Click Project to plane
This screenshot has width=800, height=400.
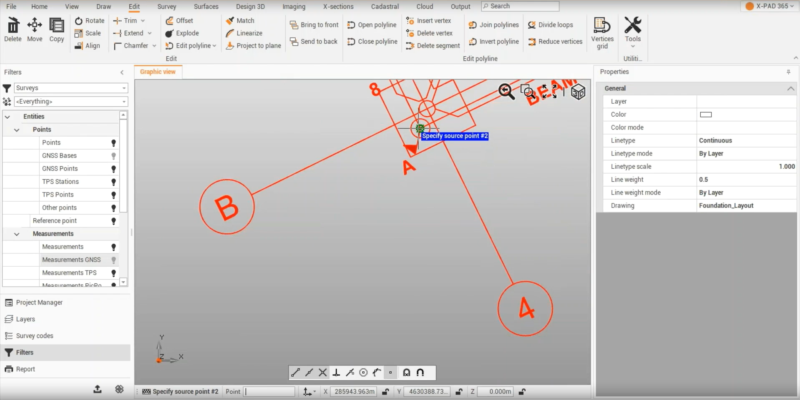point(253,45)
